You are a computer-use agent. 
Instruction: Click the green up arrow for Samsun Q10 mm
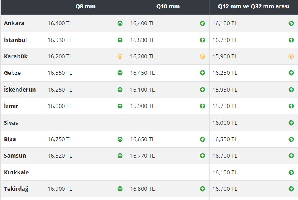point(202,156)
